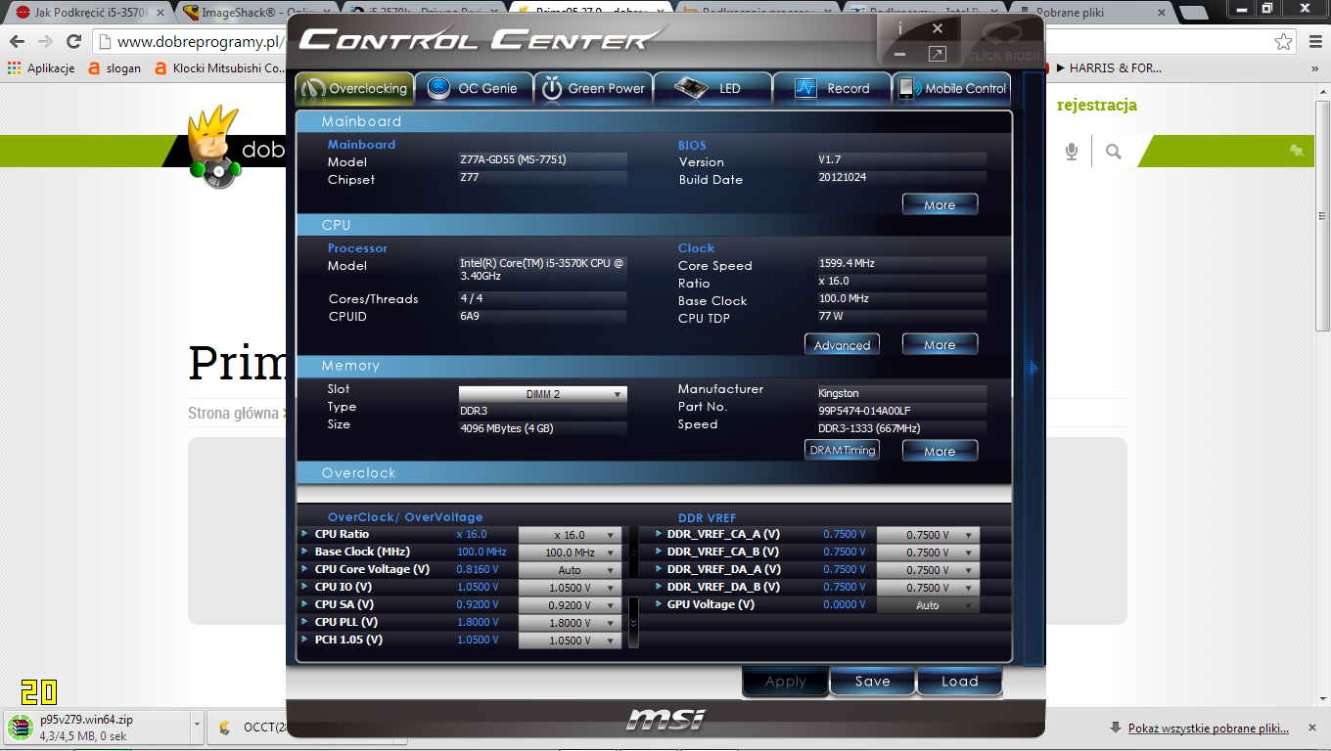The width and height of the screenshot is (1331, 751).
Task: Open the new tab button in Chrome
Action: (x=1193, y=13)
